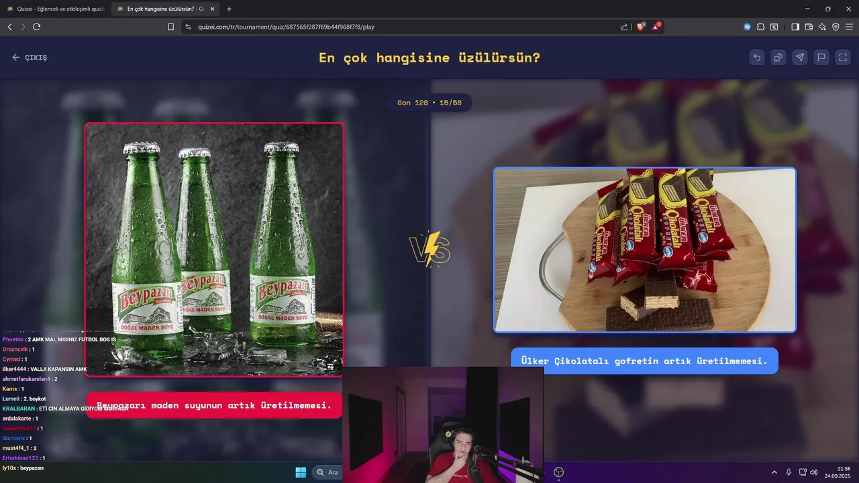Bookmark this page
Screen dimensions: 859x483
(x=170, y=27)
